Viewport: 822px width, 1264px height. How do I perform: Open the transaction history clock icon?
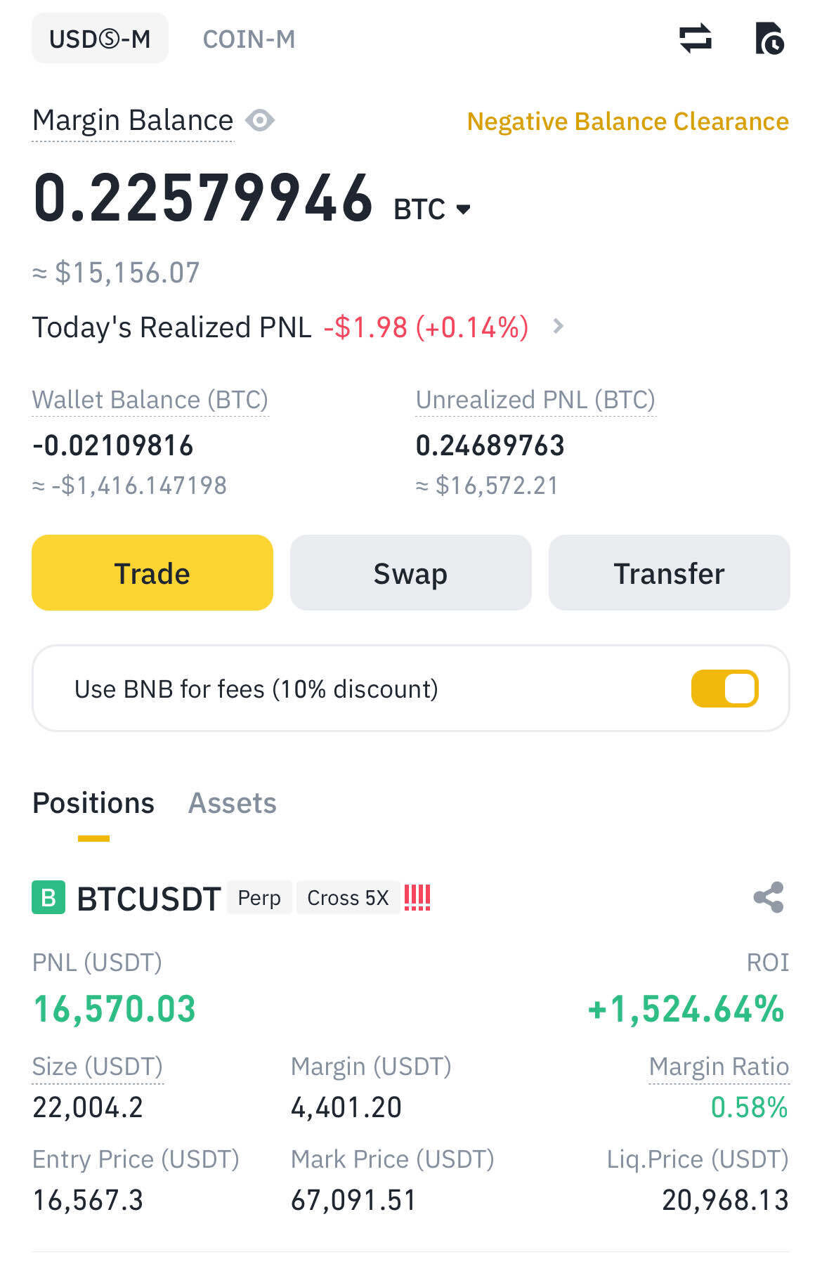(769, 39)
